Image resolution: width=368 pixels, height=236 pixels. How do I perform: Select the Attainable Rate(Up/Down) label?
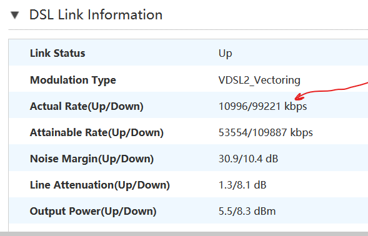tap(97, 132)
